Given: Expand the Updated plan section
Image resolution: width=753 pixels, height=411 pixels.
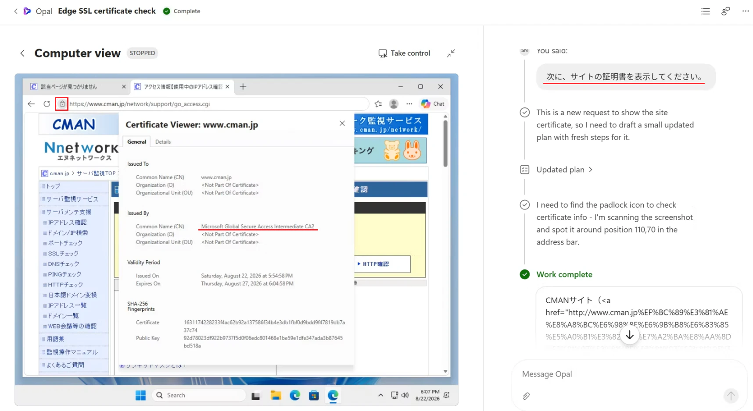Looking at the screenshot, I should (x=565, y=170).
